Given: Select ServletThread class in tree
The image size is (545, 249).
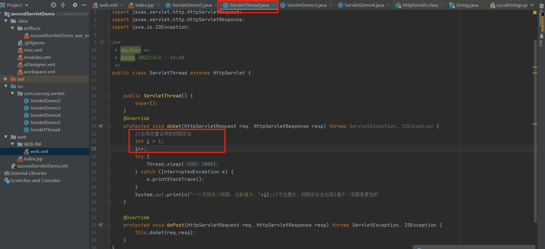Looking at the screenshot, I should click(42, 130).
